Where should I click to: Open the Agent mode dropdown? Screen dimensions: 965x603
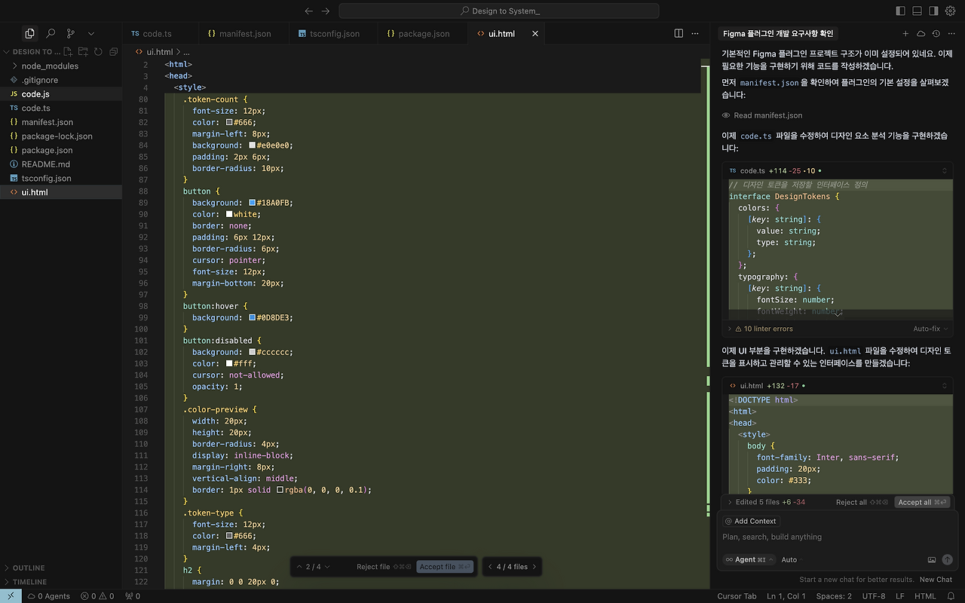click(749, 559)
